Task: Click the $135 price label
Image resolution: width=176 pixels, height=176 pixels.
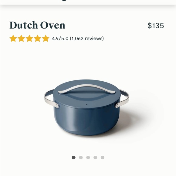Action: [156, 25]
